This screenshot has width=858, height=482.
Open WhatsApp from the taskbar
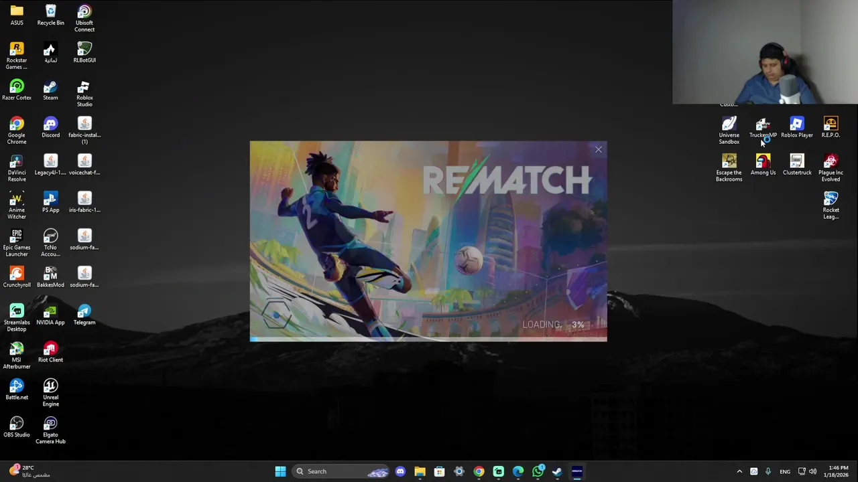coord(538,471)
